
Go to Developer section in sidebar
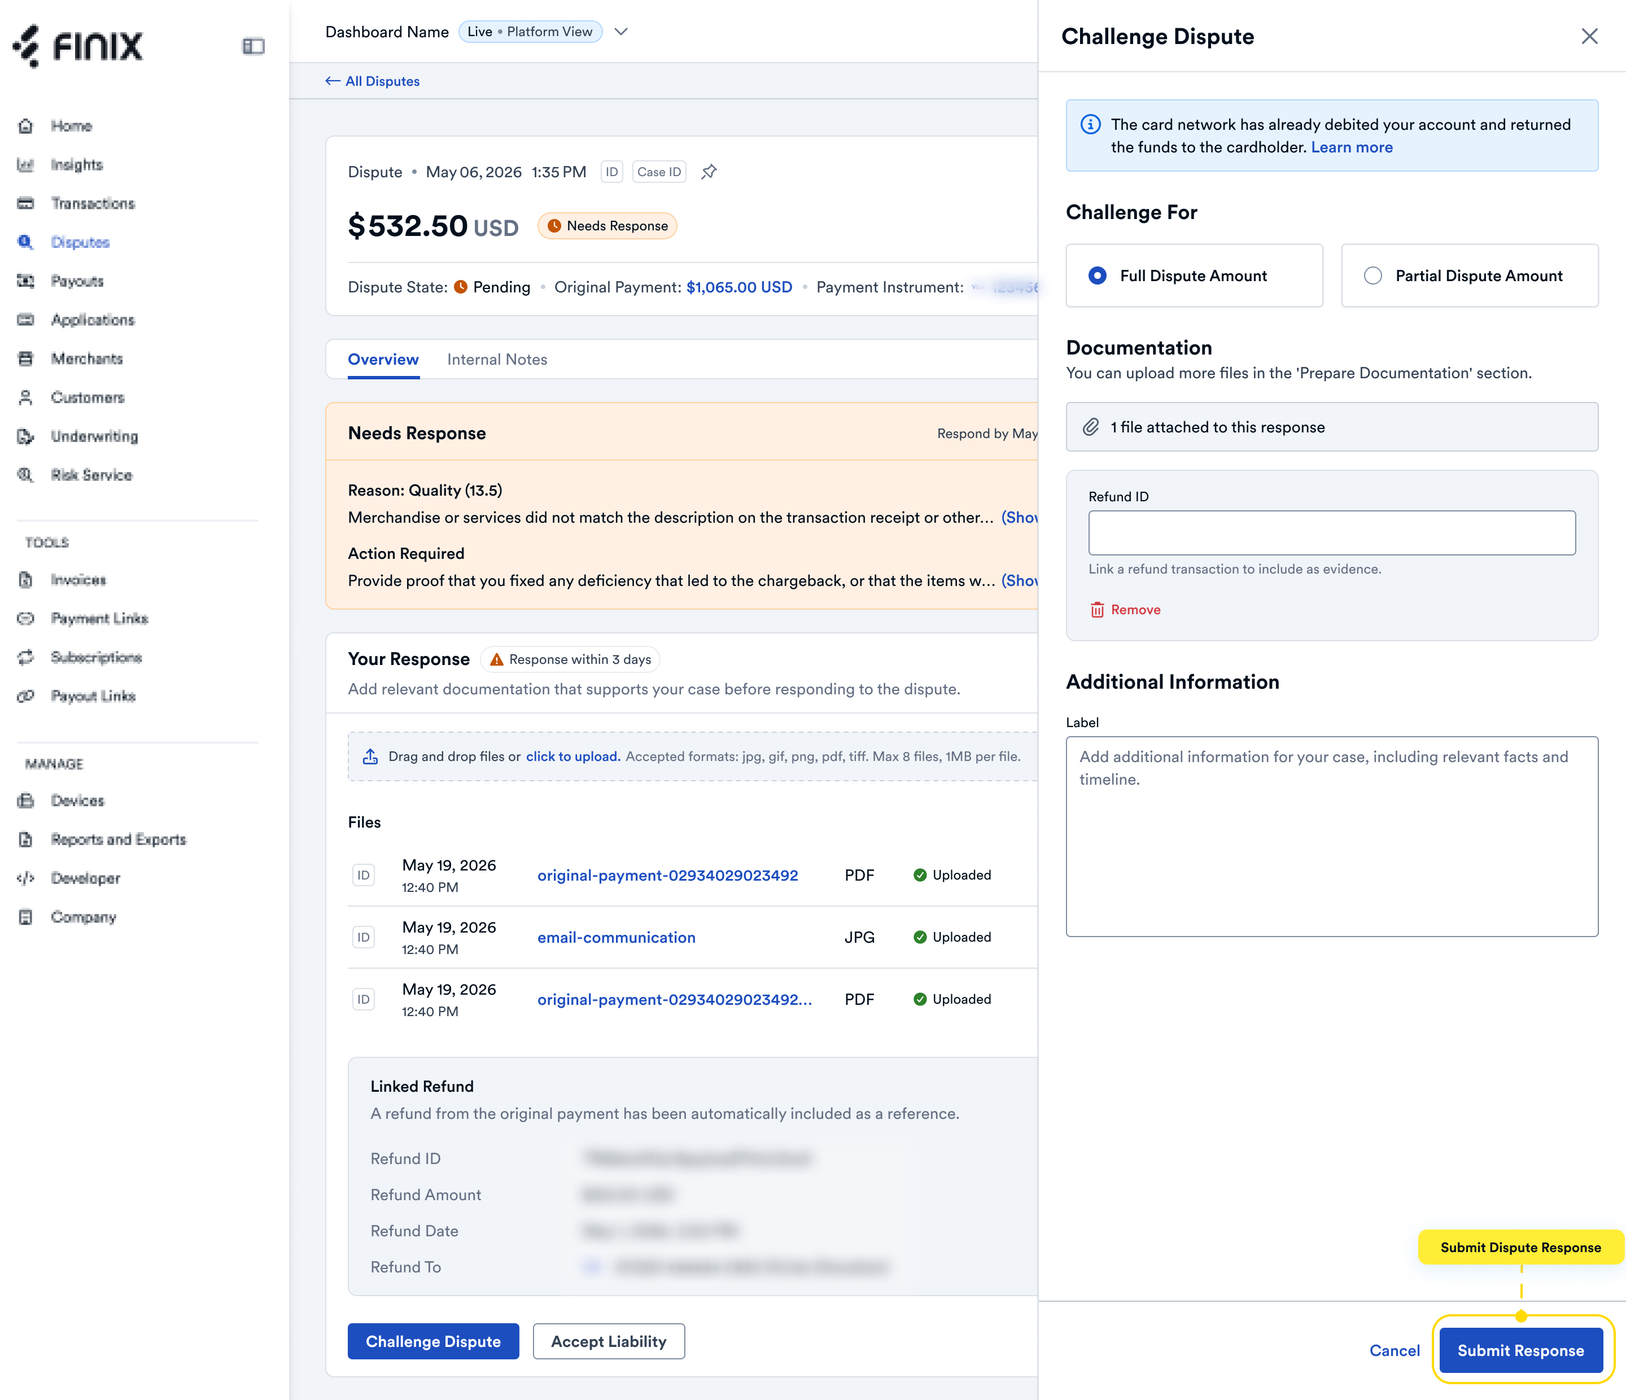tap(86, 878)
